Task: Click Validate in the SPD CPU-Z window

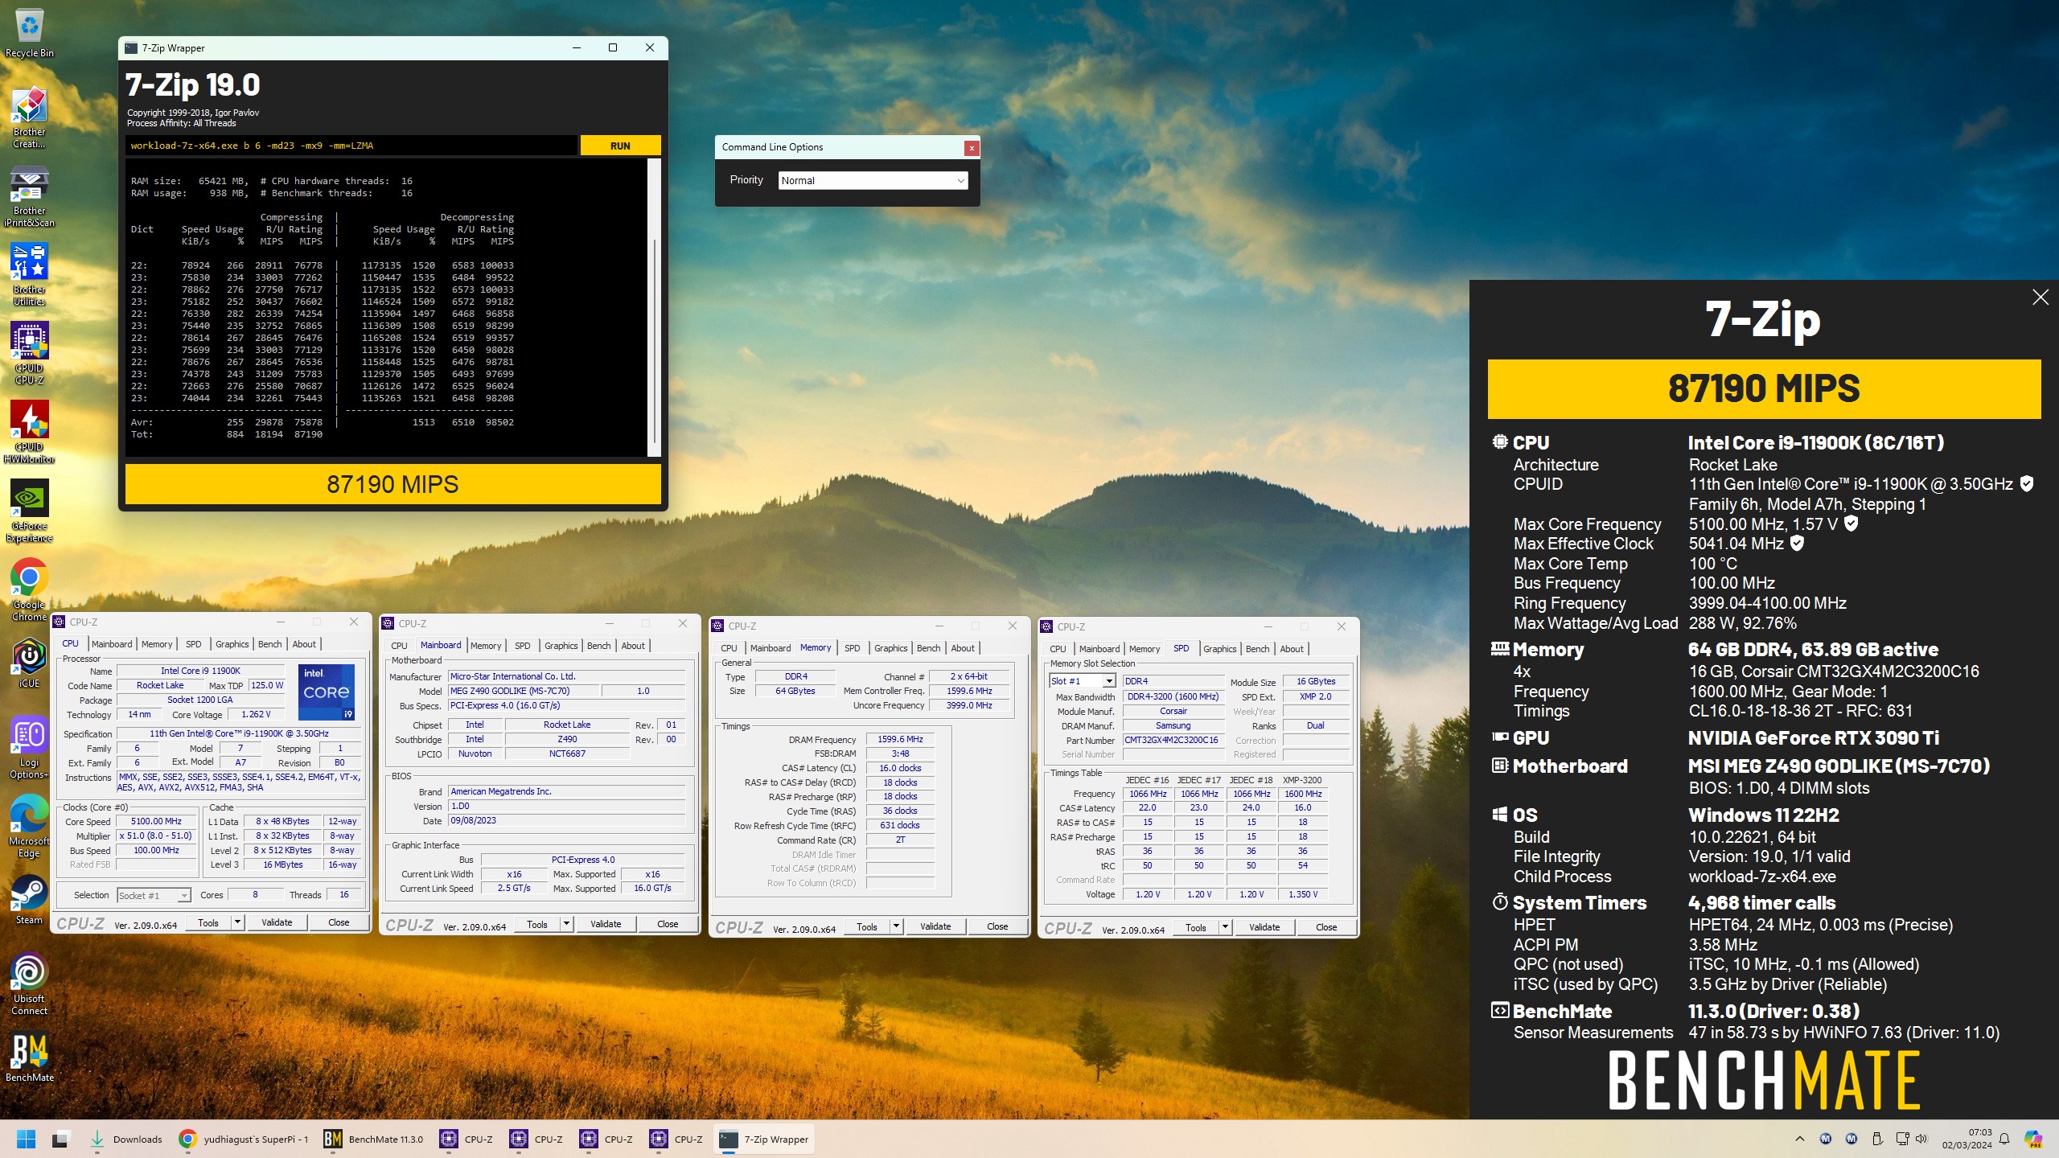Action: click(x=1264, y=927)
